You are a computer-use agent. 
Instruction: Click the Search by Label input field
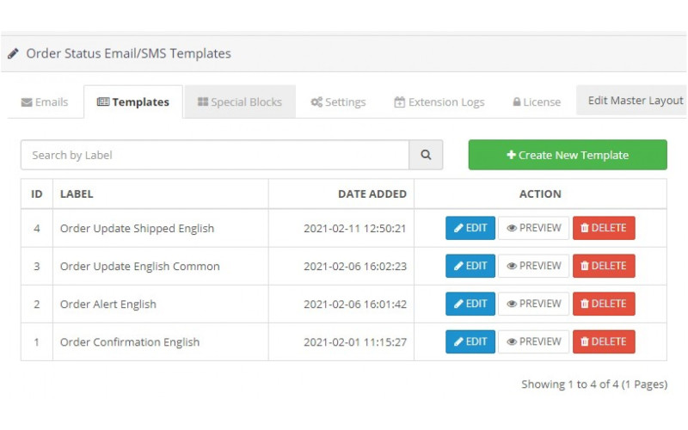tap(215, 155)
